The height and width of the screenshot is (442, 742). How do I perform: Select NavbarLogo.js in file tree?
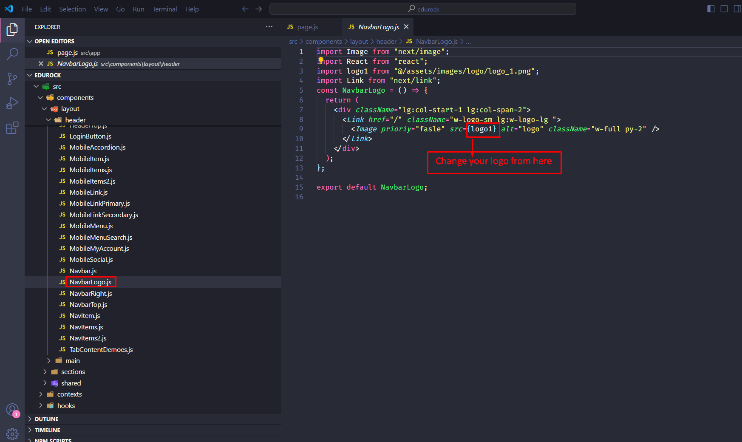click(x=153, y=282)
